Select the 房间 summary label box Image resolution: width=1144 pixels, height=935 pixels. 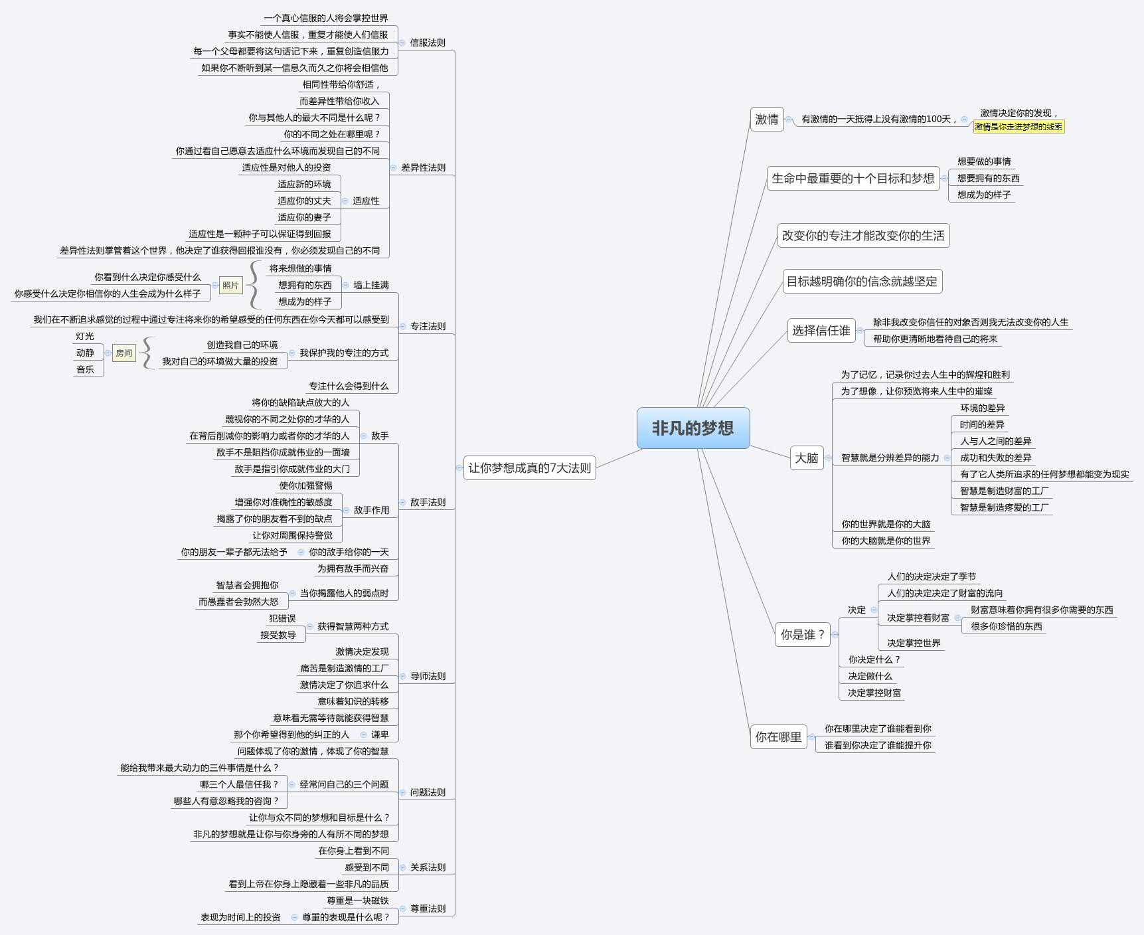click(123, 353)
